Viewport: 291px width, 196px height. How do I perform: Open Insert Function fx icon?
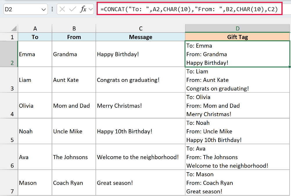pos(83,9)
